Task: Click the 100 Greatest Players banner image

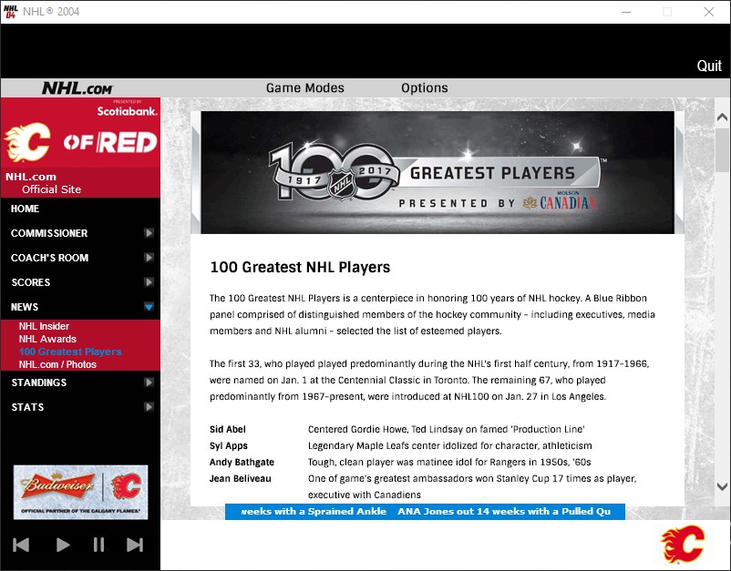Action: 438,172
